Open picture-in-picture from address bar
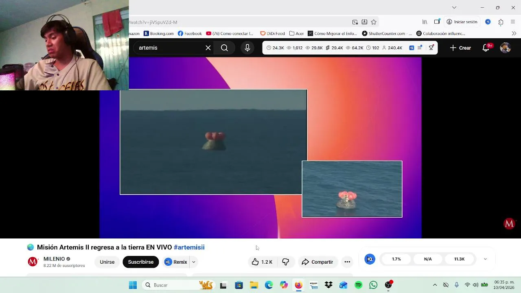The image size is (521, 293). point(355,22)
